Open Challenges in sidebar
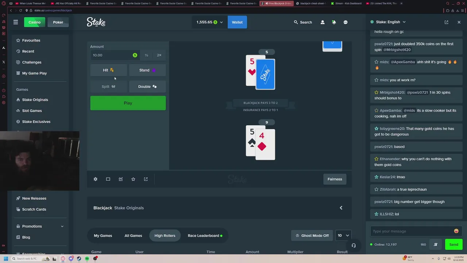 (x=40, y=62)
